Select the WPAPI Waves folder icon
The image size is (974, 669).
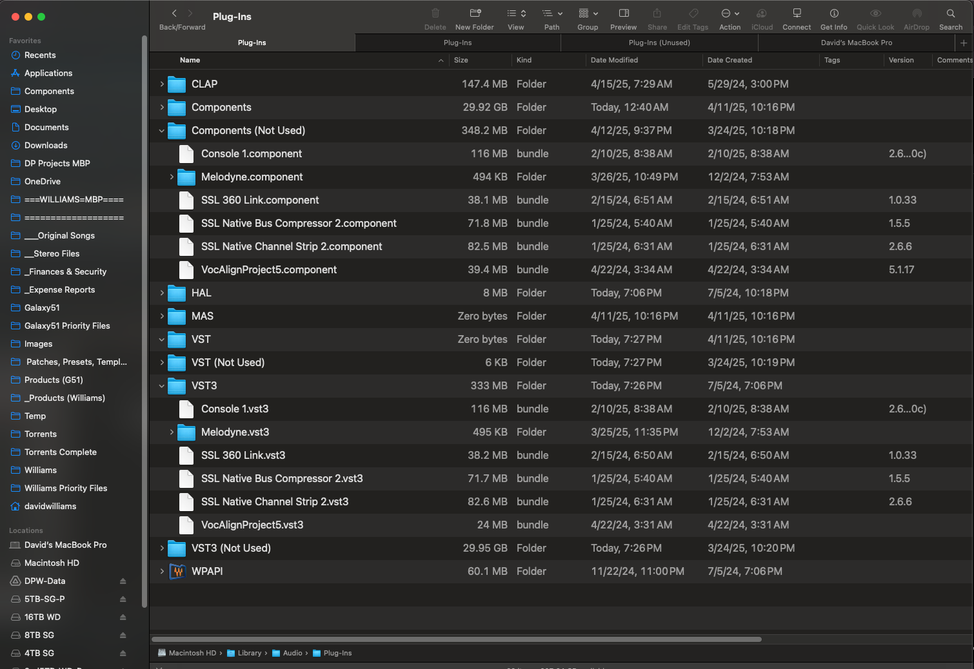tap(177, 571)
